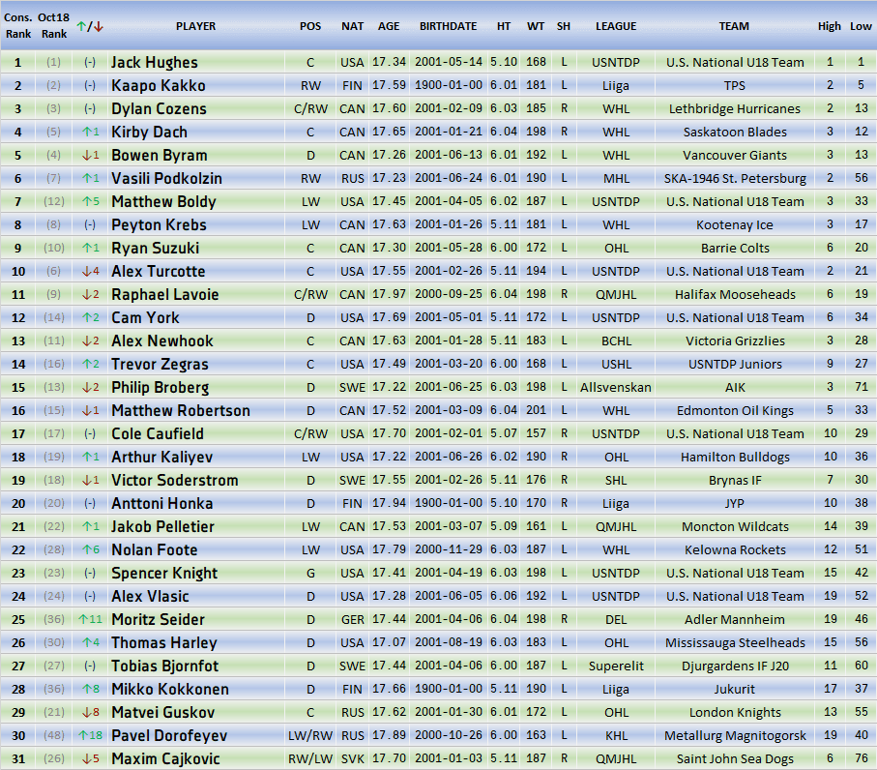Click the BIRTHDATE column header
This screenshot has height=770, width=877.
(447, 26)
